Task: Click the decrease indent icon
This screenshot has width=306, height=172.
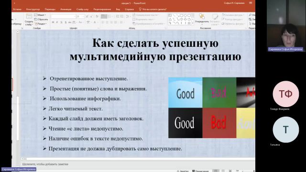Action: pos(117,17)
